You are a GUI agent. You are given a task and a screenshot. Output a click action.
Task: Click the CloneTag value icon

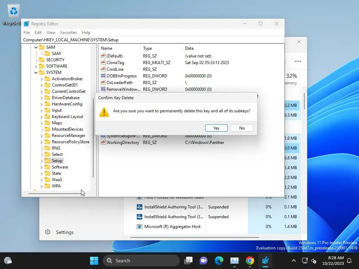coord(103,62)
